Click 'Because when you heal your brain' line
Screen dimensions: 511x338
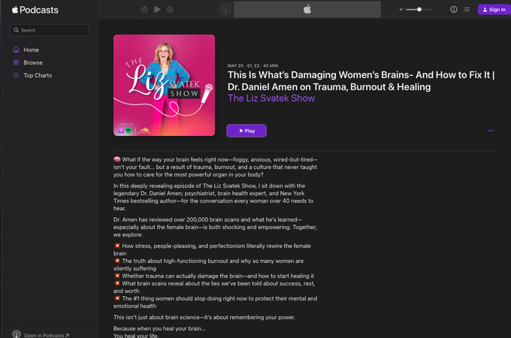(159, 328)
